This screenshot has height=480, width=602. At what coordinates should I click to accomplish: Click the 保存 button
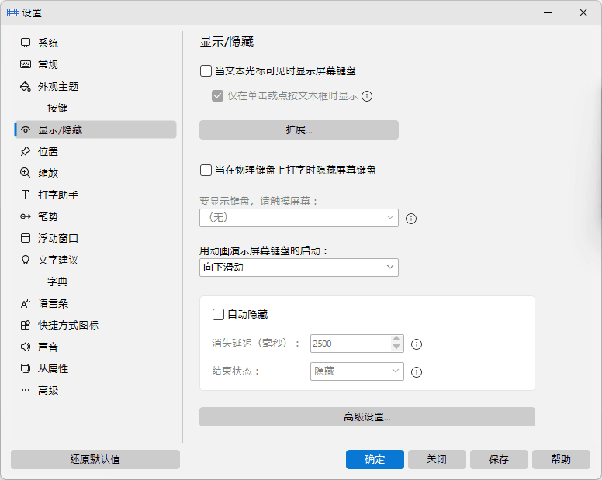[499, 459]
